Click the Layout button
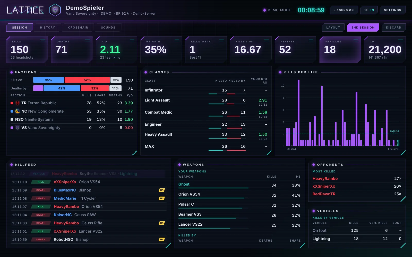The image size is (412, 257). pyautogui.click(x=333, y=27)
